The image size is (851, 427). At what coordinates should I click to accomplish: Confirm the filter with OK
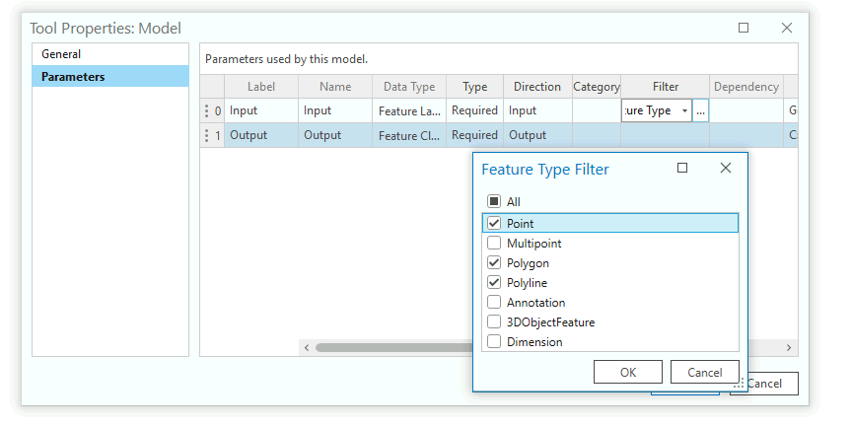[628, 372]
